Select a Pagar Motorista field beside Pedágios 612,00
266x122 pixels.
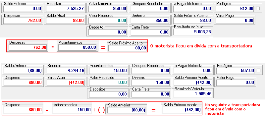(x=192, y=9)
